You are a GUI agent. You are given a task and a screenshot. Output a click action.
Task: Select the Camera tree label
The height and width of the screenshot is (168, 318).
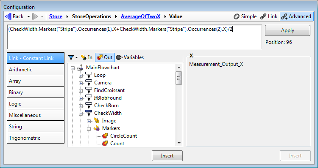click(103, 83)
